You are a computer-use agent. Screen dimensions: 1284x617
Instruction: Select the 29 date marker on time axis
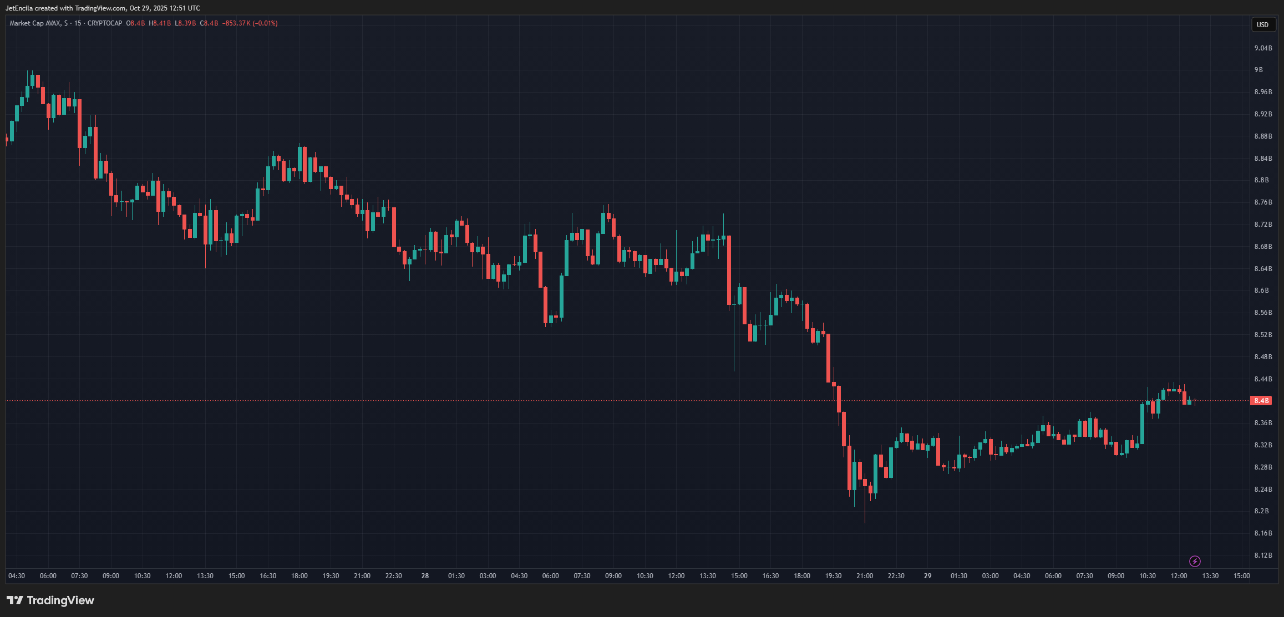coord(927,576)
